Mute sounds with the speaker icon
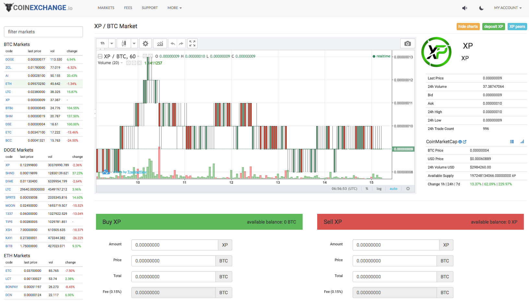Screen dimensions: 529x301 click(464, 8)
